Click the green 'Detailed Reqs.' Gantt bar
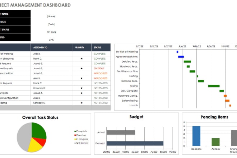The image size is (237, 158). pyautogui.click(x=187, y=61)
